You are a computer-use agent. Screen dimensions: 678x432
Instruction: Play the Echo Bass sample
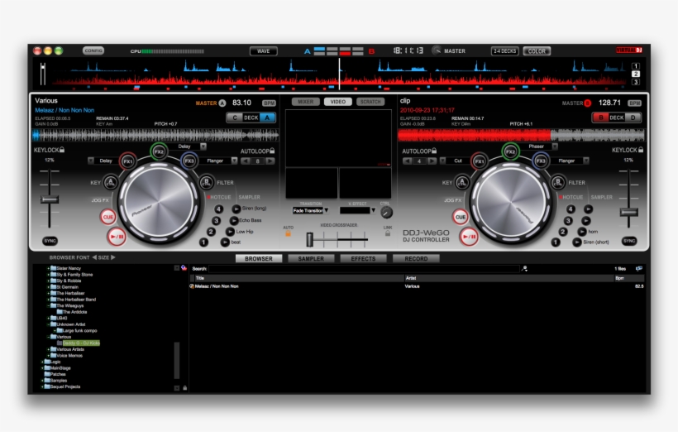point(233,220)
